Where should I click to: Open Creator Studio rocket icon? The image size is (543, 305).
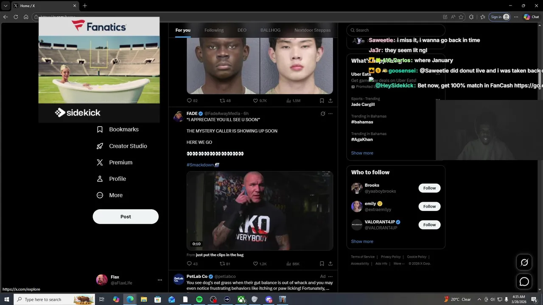(100, 146)
